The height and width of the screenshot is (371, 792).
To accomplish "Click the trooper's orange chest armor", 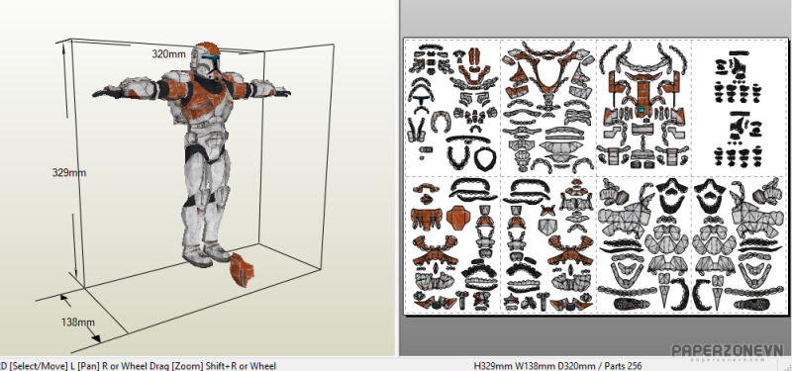I will [x=208, y=103].
